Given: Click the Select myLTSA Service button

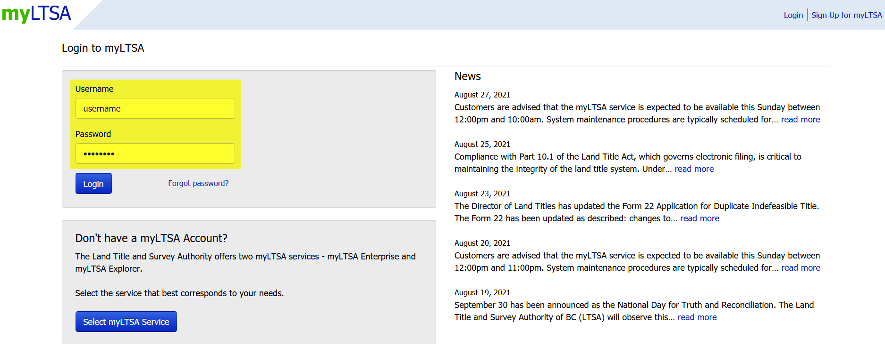Looking at the screenshot, I should pyautogui.click(x=126, y=322).
